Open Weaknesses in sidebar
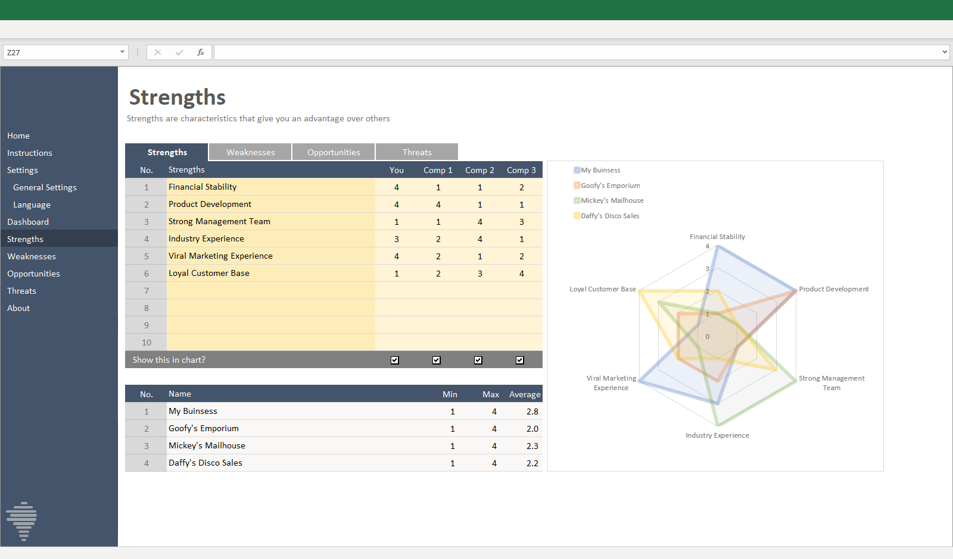This screenshot has height=559, width=953. coord(32,256)
